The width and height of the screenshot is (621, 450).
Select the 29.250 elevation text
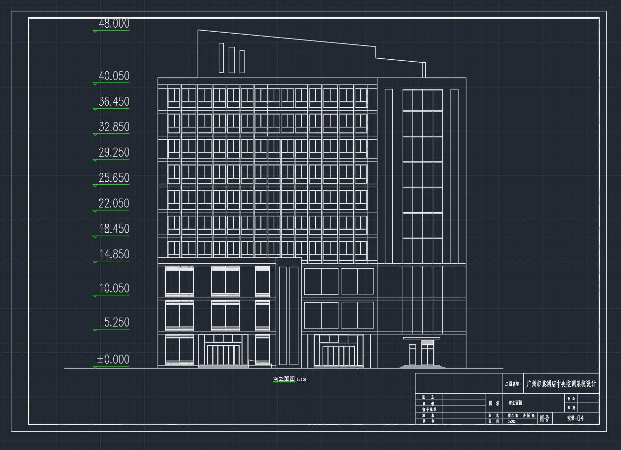pyautogui.click(x=114, y=153)
